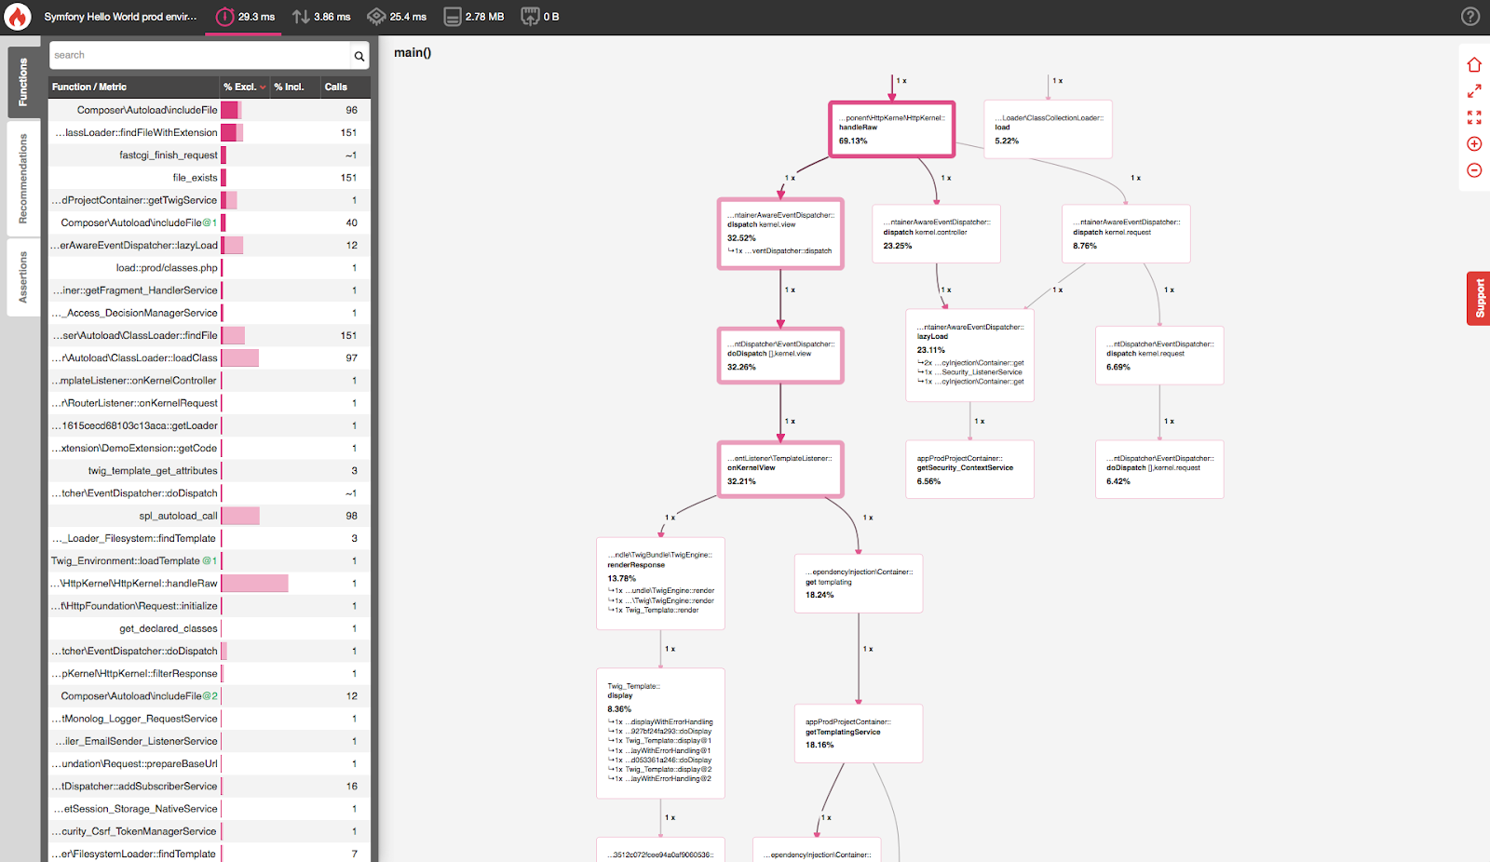This screenshot has height=862, width=1490.
Task: Select the HttpKernel::handleRaw row
Action: tap(210, 584)
